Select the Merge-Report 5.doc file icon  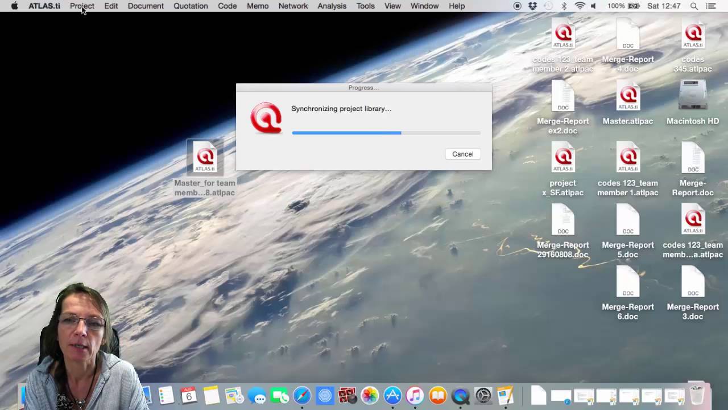click(x=628, y=220)
